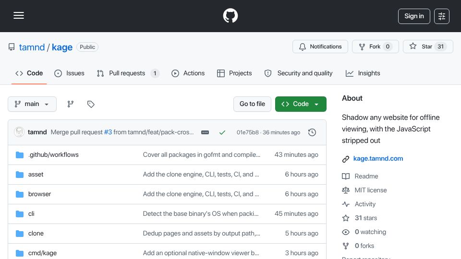Click the clone folder icon
The width and height of the screenshot is (461, 259).
pos(20,234)
